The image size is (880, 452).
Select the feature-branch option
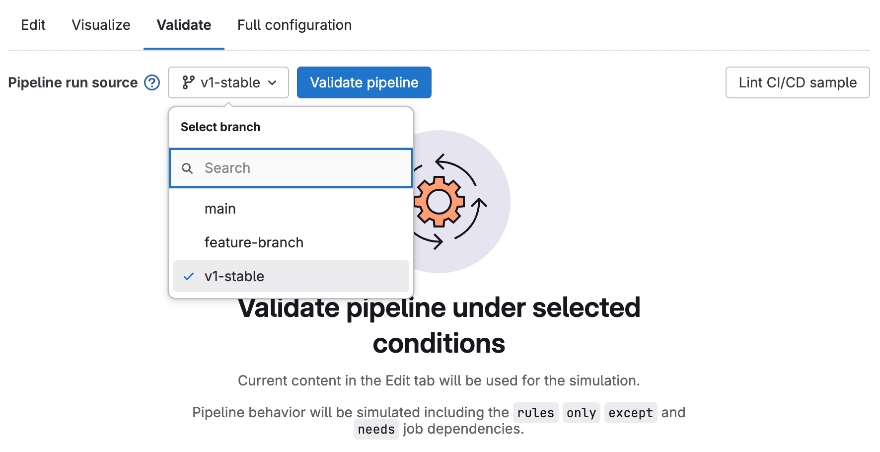point(254,242)
